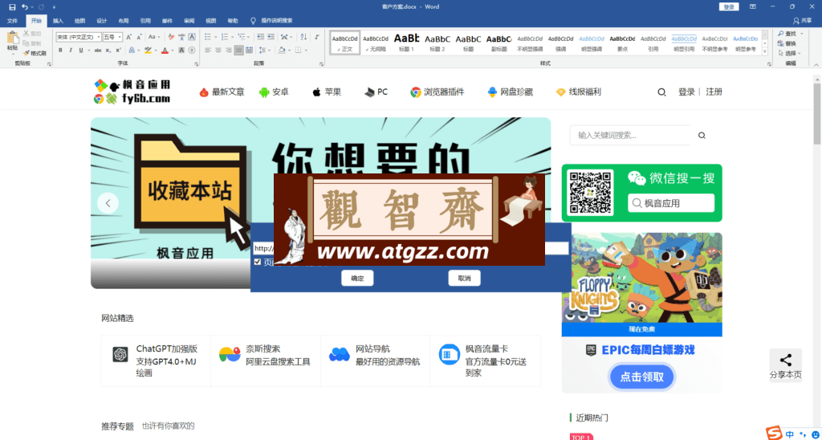Screen dimensions: 822x440
Task: Apply the yellow text highlight color
Action: coord(148,51)
